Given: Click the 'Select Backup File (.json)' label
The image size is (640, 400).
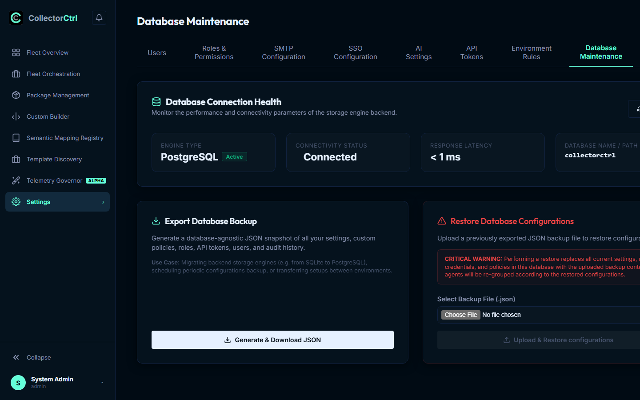Looking at the screenshot, I should pos(476,299).
